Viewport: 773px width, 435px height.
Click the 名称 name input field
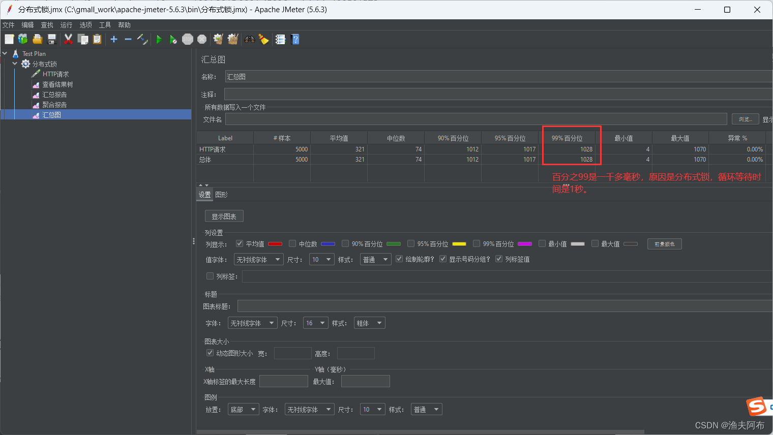click(498, 77)
